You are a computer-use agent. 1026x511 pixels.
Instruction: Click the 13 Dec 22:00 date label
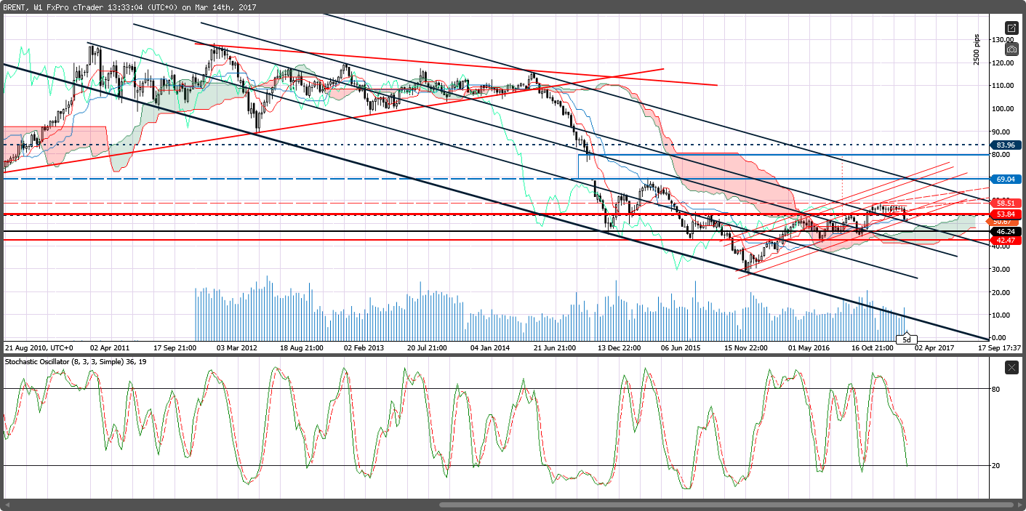coord(619,348)
